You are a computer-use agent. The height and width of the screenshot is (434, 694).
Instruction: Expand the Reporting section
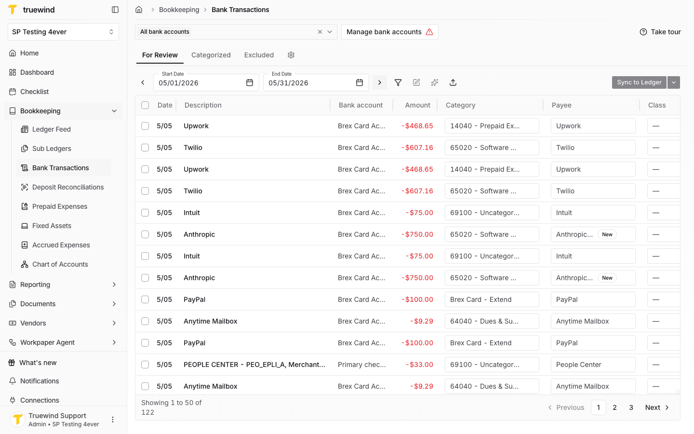click(x=114, y=285)
